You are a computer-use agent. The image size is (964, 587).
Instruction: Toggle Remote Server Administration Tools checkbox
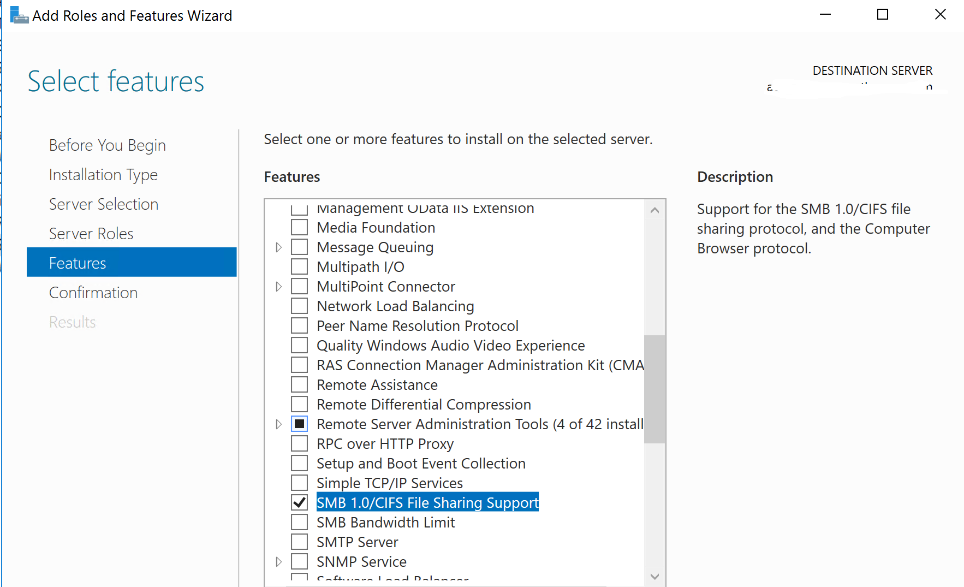click(x=299, y=424)
